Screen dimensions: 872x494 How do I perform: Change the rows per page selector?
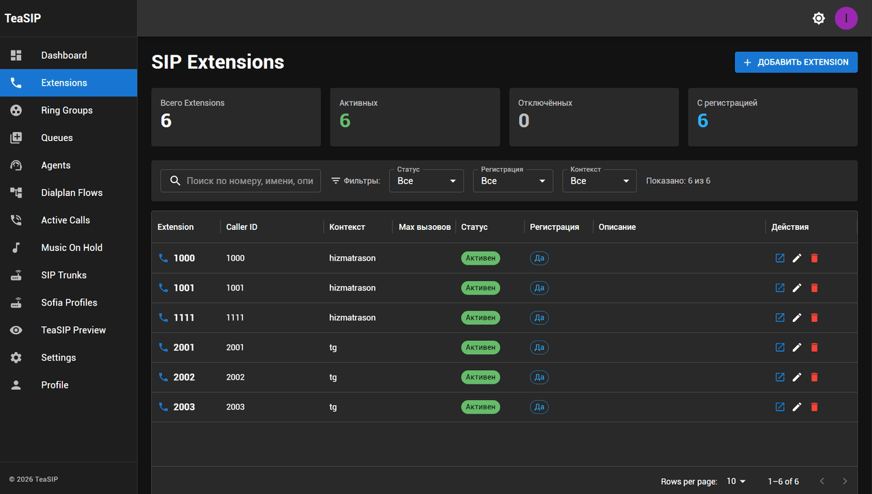point(736,481)
